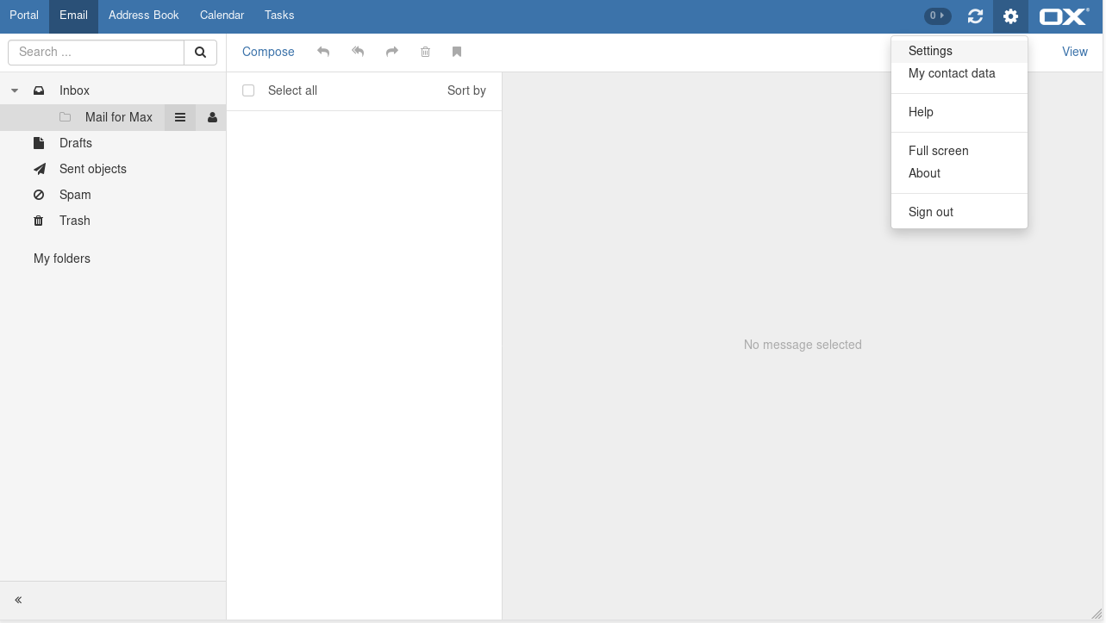Image resolution: width=1106 pixels, height=623 pixels.
Task: Collapse the folder sidebar with double chevron
Action: 18,600
